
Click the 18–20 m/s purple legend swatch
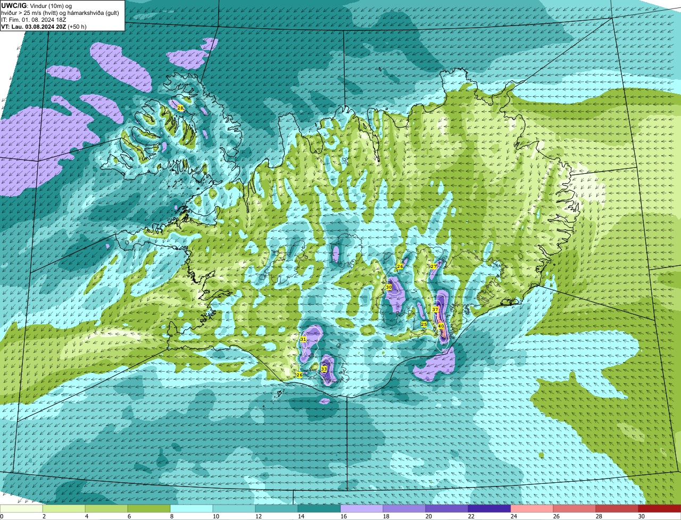[404, 509]
